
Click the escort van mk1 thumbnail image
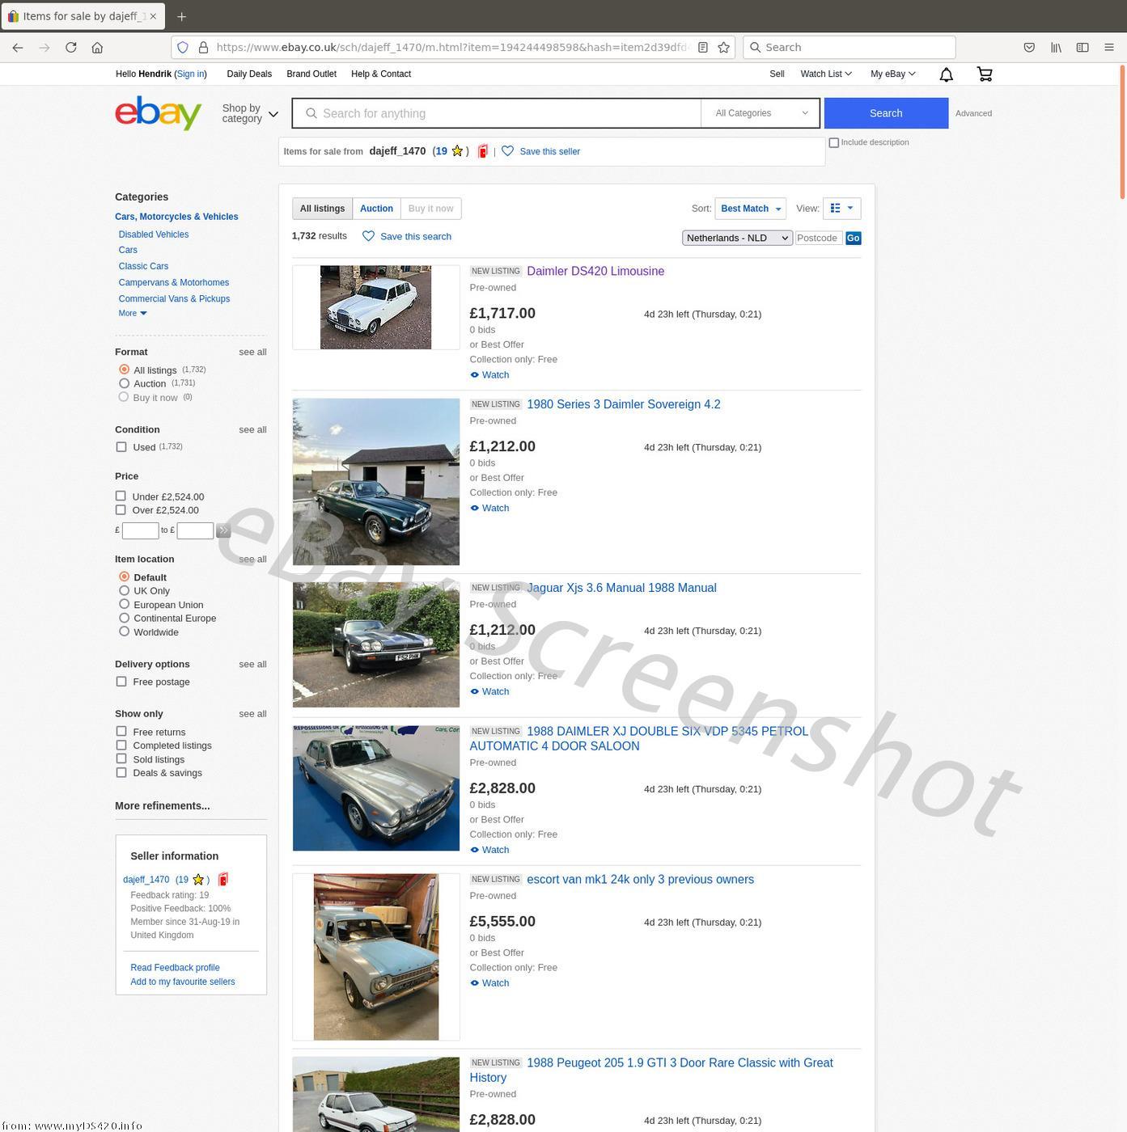[x=375, y=957]
